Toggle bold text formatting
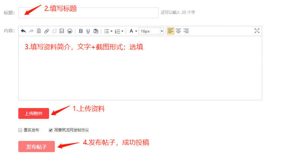 click(x=81, y=31)
